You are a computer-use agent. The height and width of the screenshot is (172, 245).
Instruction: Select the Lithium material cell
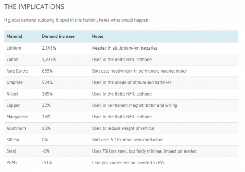coord(14,48)
